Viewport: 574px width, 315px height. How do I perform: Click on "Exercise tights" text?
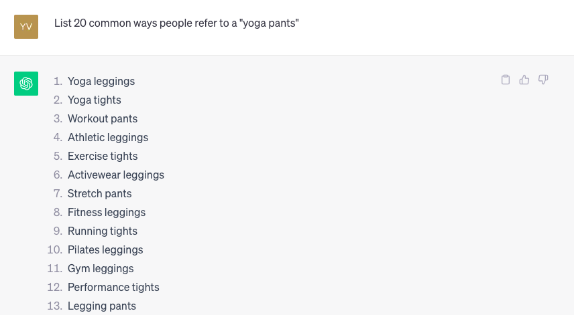(103, 156)
